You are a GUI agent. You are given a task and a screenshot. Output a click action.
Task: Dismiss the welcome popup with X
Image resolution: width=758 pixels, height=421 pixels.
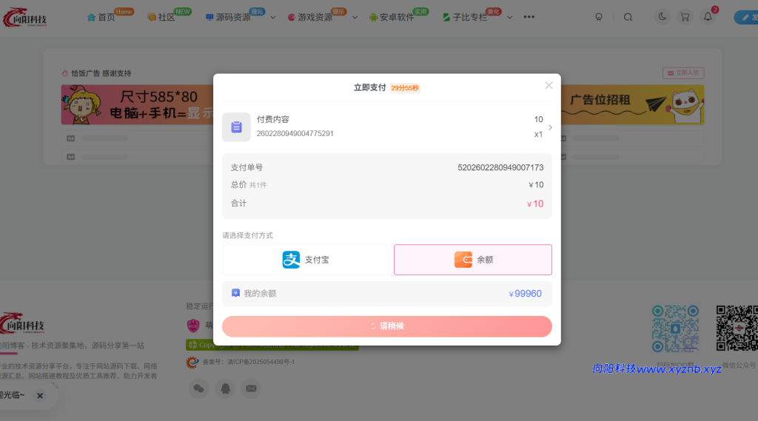(x=40, y=396)
